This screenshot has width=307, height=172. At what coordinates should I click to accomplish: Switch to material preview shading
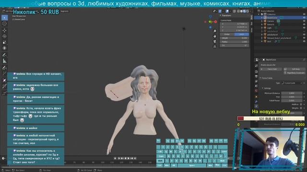pyautogui.click(x=245, y=11)
